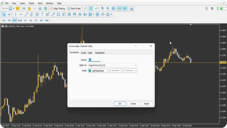The width and height of the screenshot is (227, 128).
Task: Switch chart to the D1 timeframe
Action: (x=36, y=20)
